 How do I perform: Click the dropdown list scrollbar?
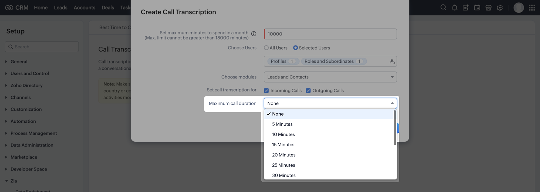point(395,128)
